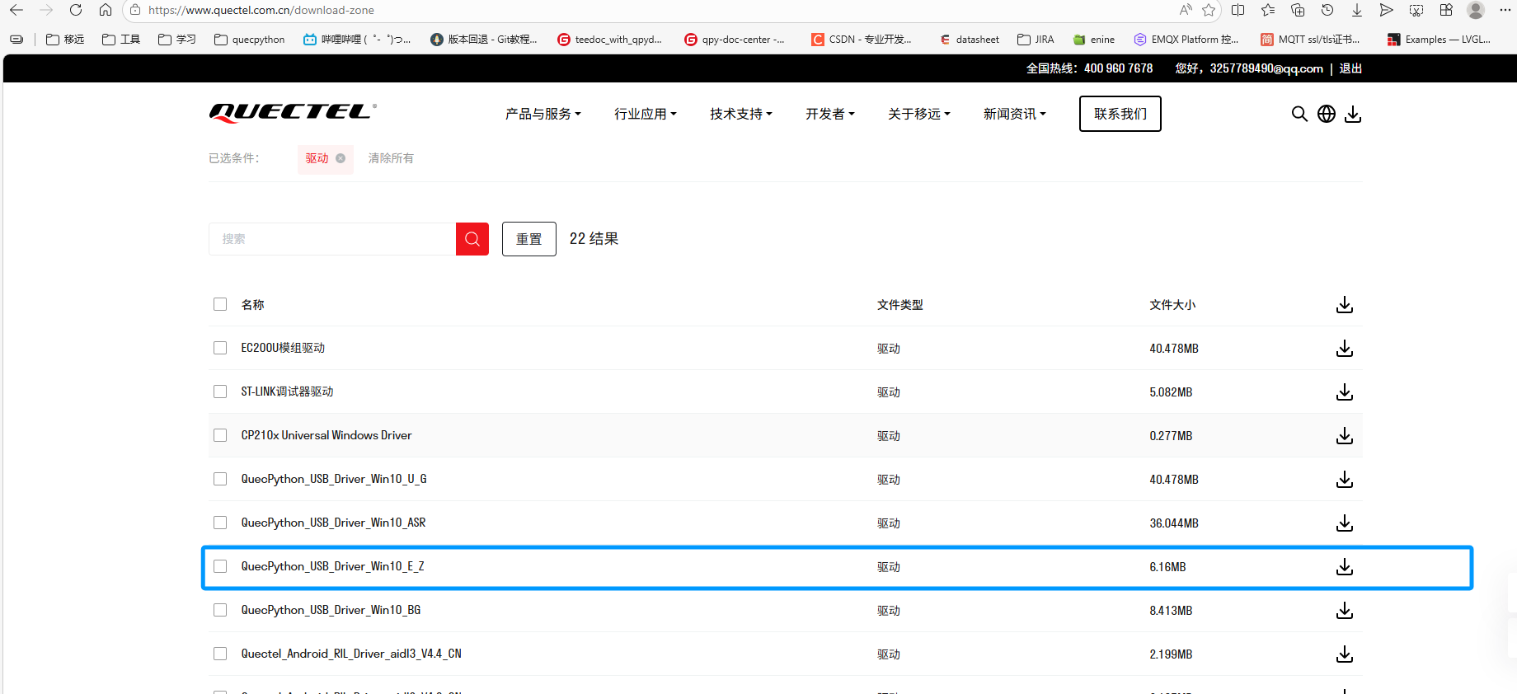
Task: Download the EC200U模组驱动 file
Action: pyautogui.click(x=1345, y=349)
